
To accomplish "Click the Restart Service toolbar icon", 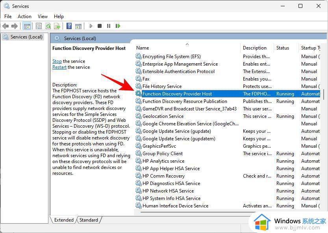I will 118,26.
